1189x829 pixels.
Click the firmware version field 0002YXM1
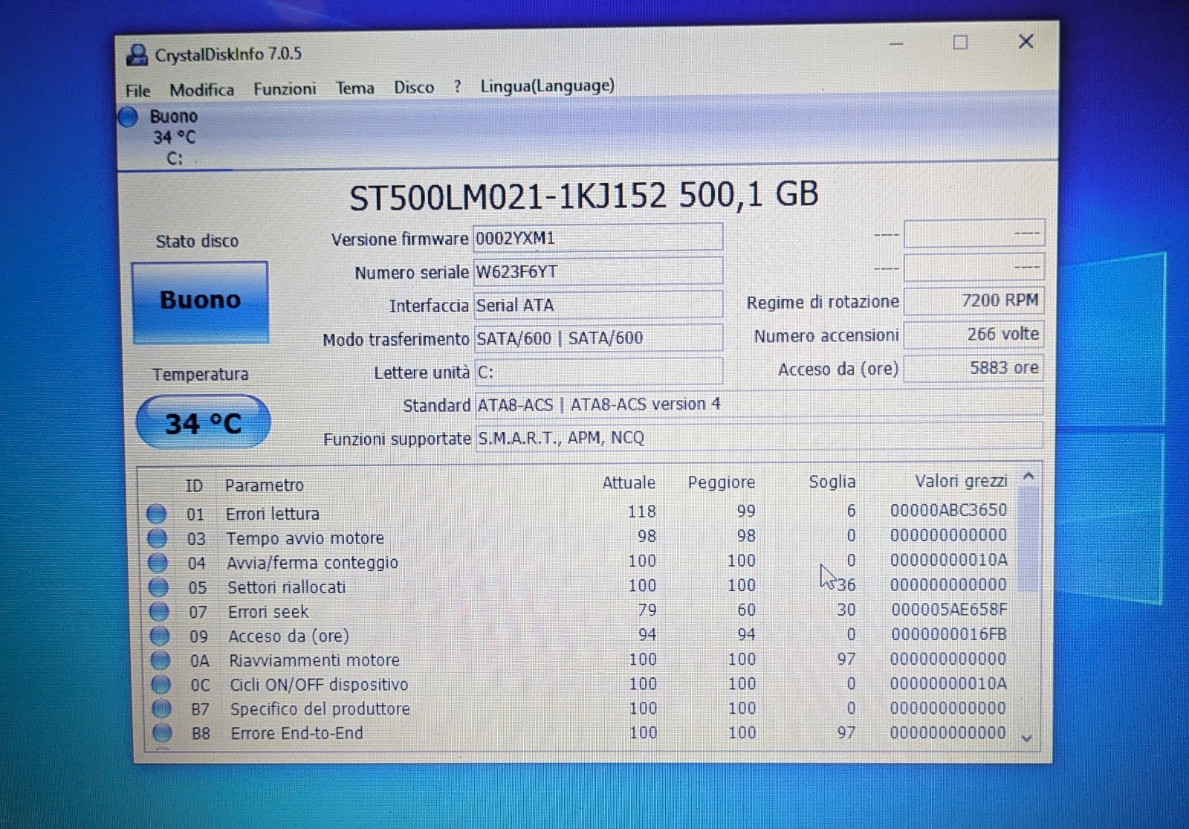coord(597,237)
